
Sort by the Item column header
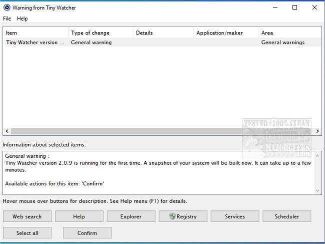click(35, 33)
